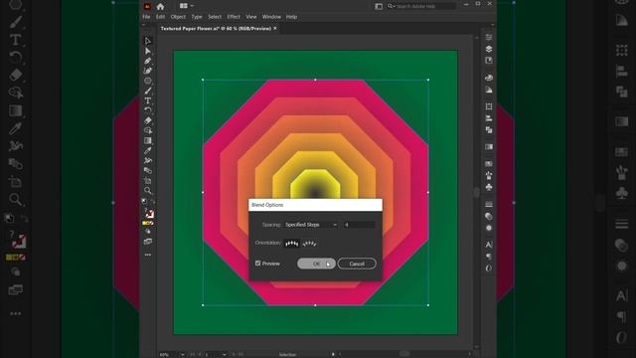The image size is (636, 358).
Task: Open the Spacing Specified Steps dropdown
Action: [x=311, y=225]
